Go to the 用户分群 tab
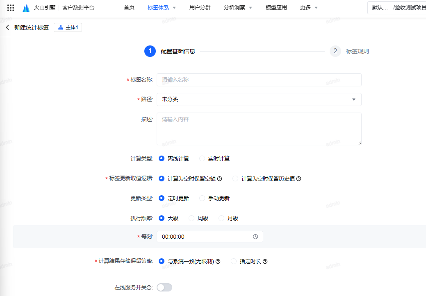 click(x=200, y=7)
